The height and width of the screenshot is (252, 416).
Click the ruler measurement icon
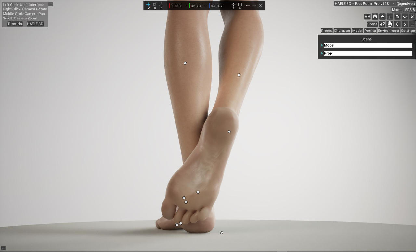tap(383, 24)
